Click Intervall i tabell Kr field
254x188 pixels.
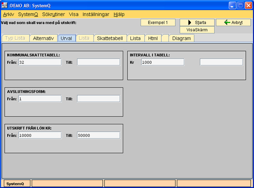coord(163,62)
